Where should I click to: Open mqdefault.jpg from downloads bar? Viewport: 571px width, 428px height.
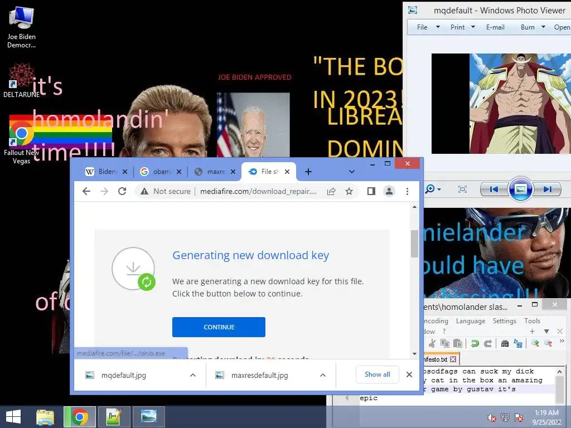pos(123,375)
